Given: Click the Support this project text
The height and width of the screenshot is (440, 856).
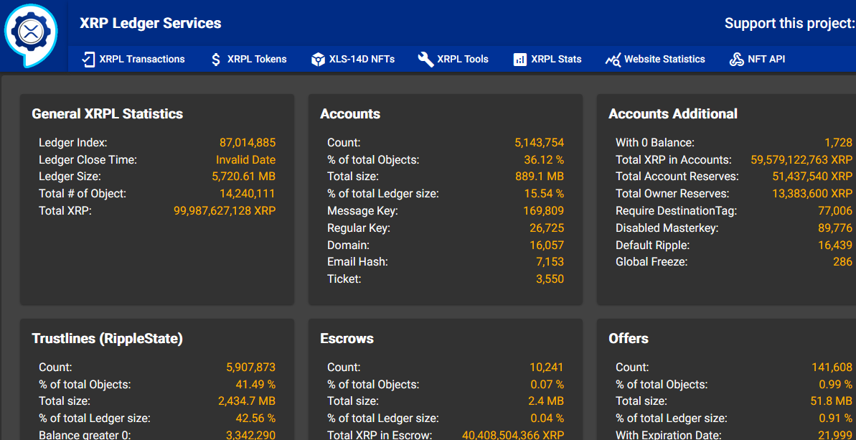Looking at the screenshot, I should (789, 24).
